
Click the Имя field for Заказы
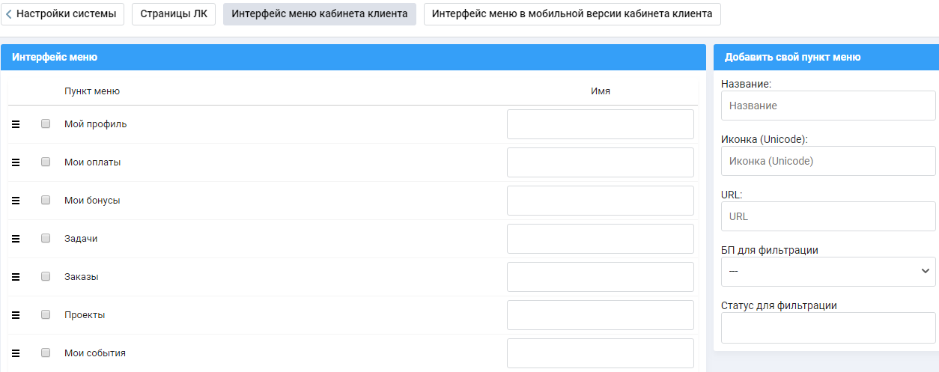point(601,277)
